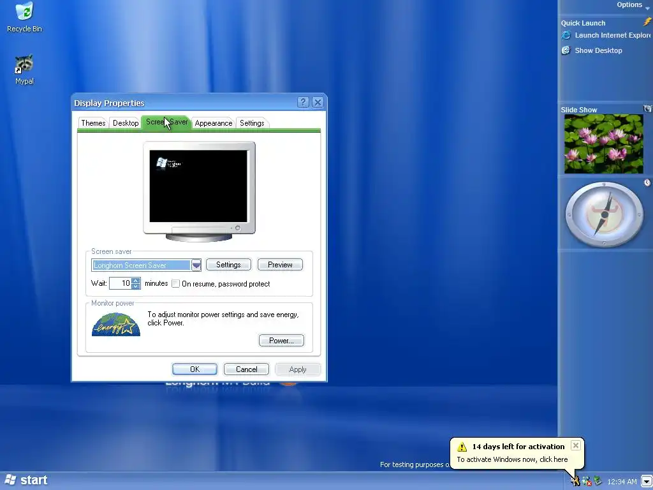
Task: Click the Quick Launch lightning bolt icon
Action: pos(647,22)
